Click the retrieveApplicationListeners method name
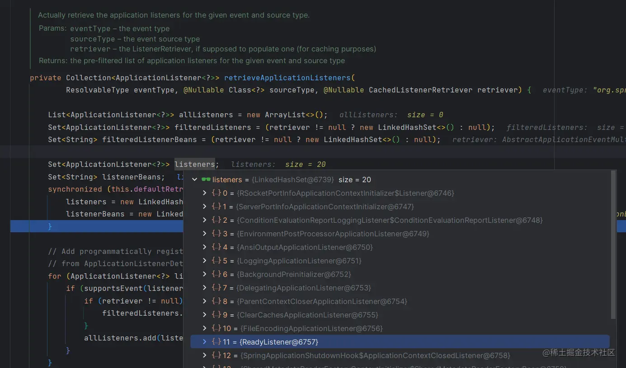The width and height of the screenshot is (626, 368). coord(287,78)
